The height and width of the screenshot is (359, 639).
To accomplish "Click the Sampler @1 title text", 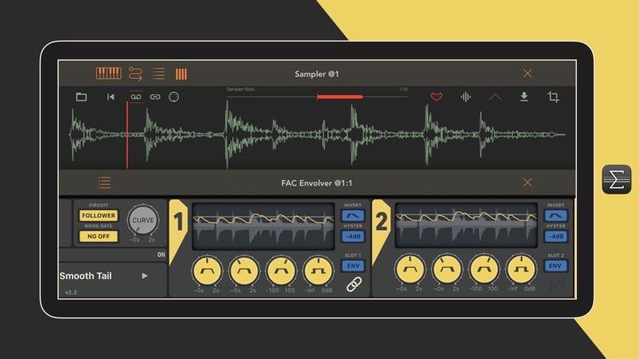I will [317, 74].
